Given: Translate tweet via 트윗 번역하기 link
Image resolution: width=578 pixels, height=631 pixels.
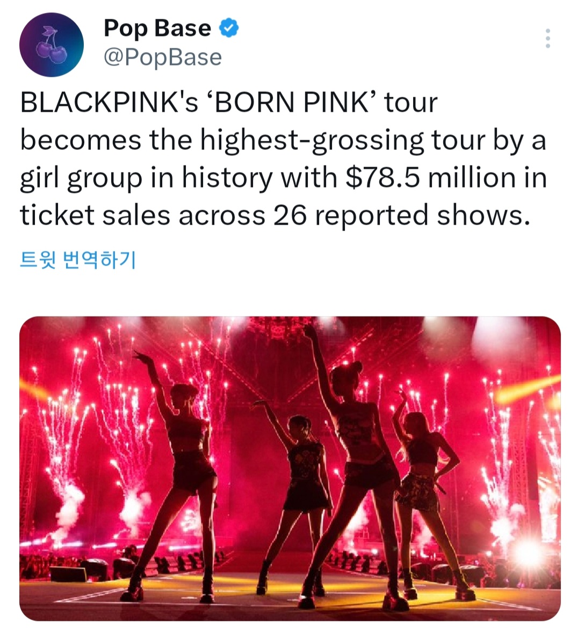Looking at the screenshot, I should tap(78, 260).
